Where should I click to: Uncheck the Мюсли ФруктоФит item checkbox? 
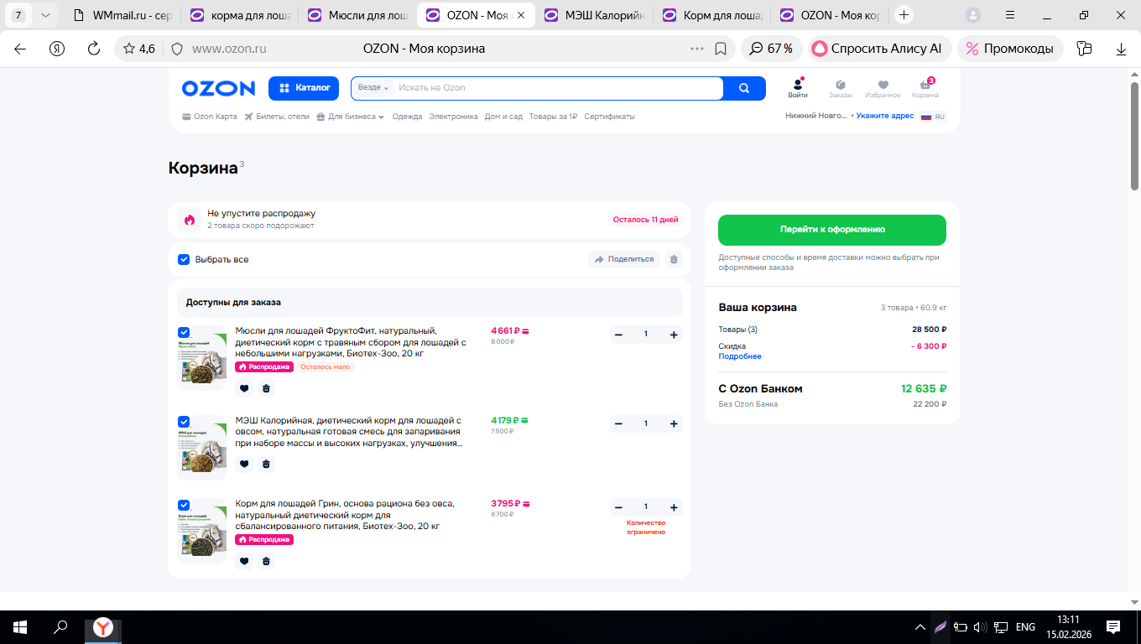[x=184, y=332]
